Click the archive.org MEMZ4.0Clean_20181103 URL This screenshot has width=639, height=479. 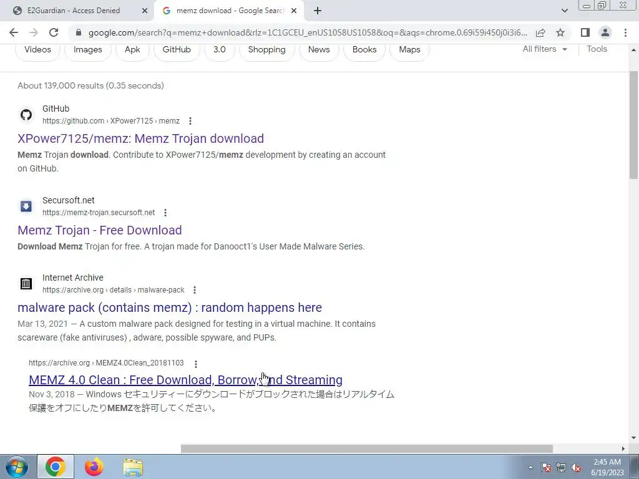point(106,363)
